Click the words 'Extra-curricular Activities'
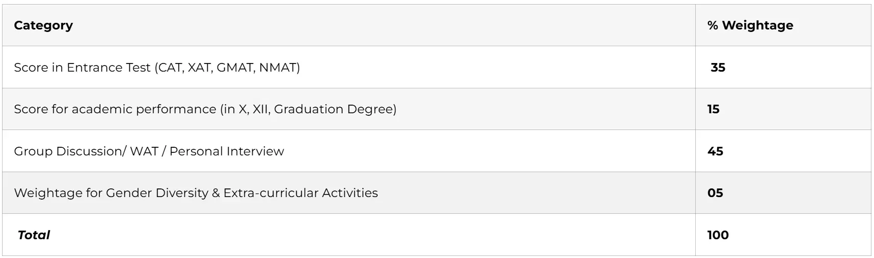This screenshot has height=258, width=874. pyautogui.click(x=301, y=193)
